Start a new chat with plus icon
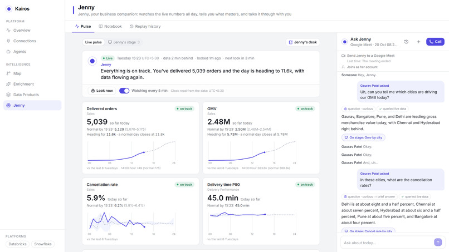Screen dimensions: 449x252 tap(418, 42)
